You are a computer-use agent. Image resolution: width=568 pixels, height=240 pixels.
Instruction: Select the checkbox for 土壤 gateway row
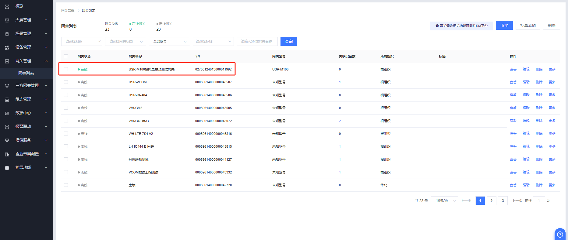coord(66,185)
